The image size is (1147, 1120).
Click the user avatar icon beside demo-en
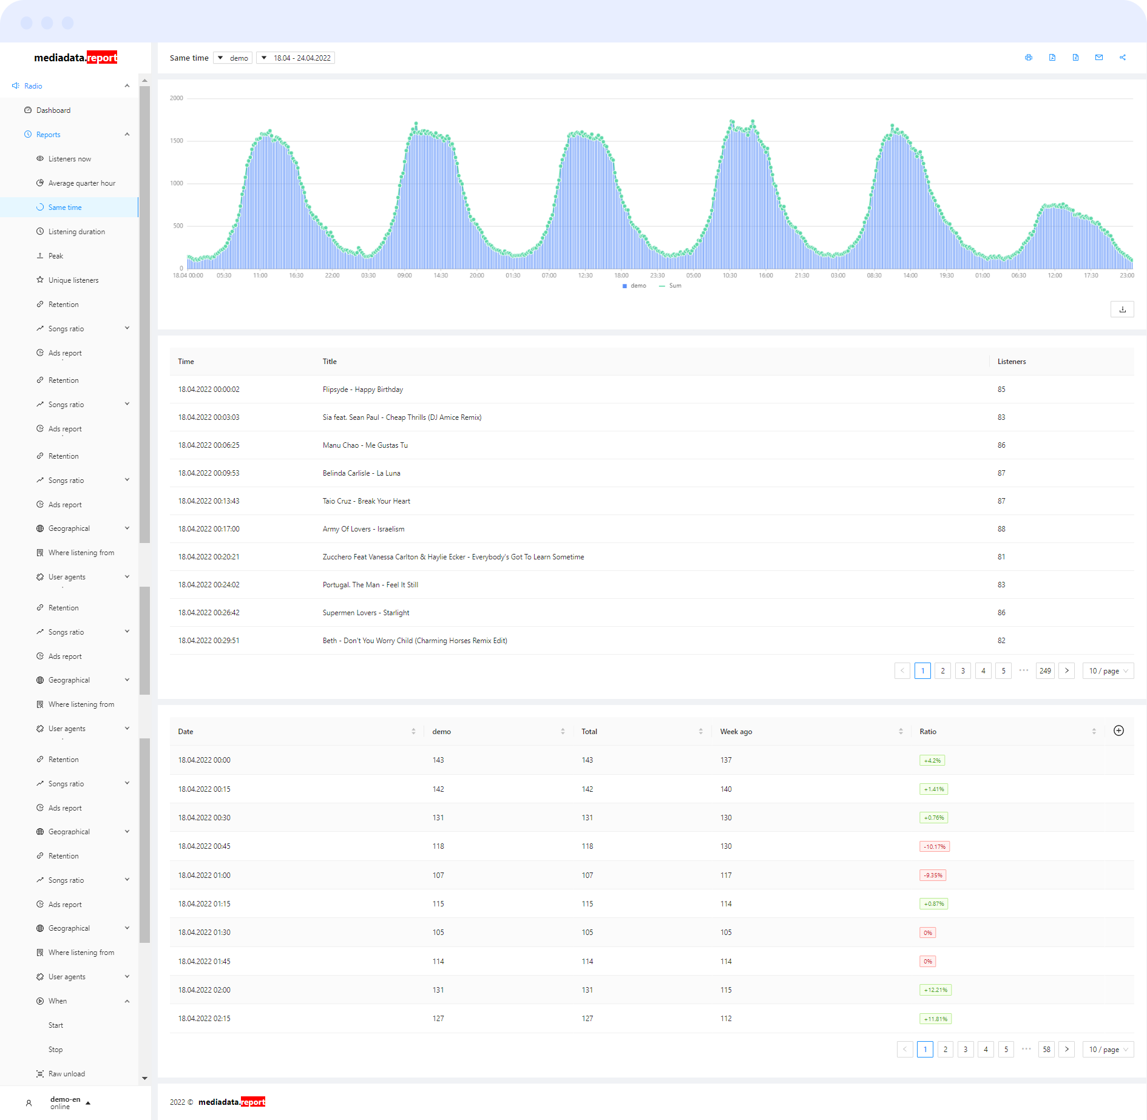coord(29,1103)
